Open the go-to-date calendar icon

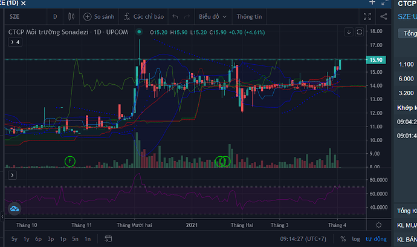[x=108, y=239]
